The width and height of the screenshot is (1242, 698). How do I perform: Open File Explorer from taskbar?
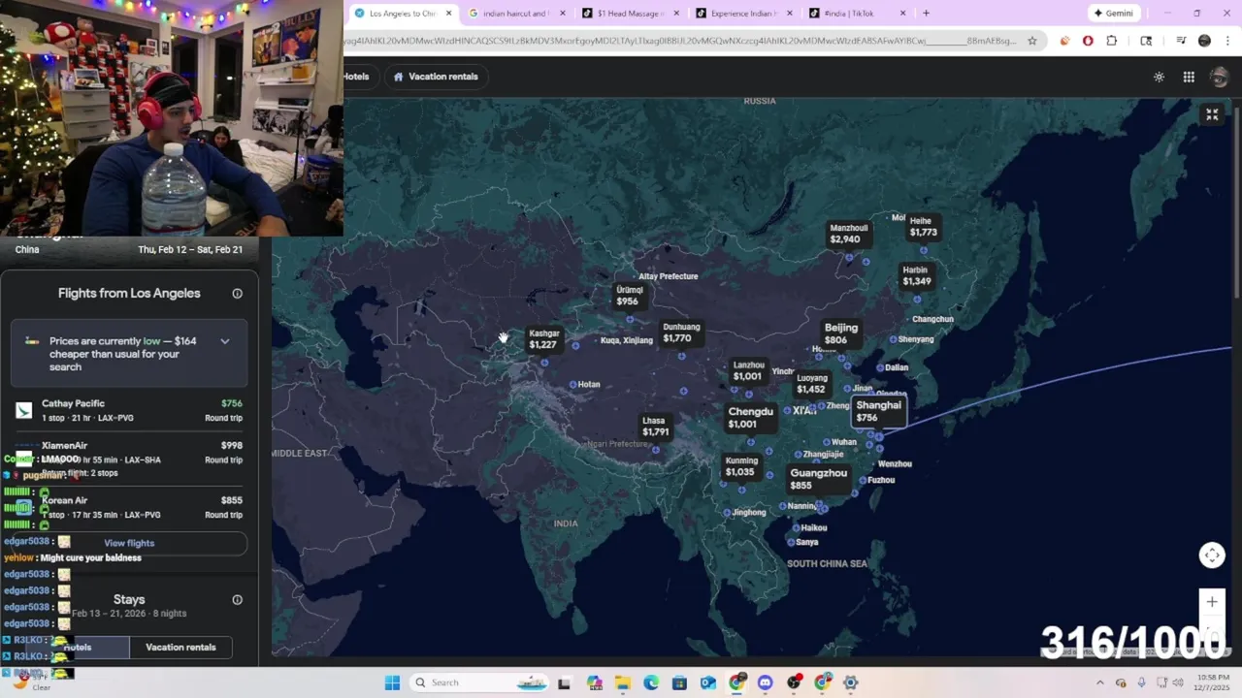pos(622,682)
